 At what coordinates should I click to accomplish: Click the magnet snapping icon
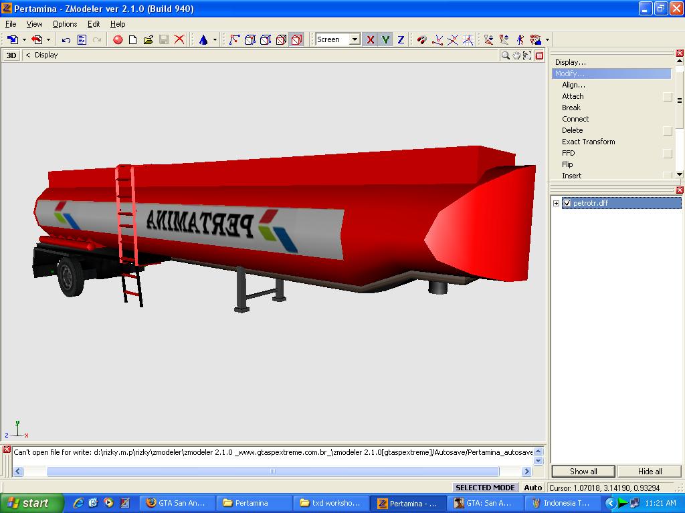[x=421, y=40]
